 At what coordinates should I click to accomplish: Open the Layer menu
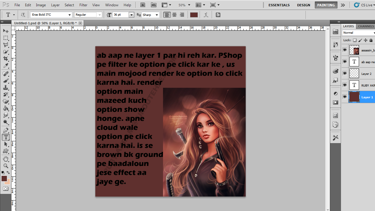[55, 5]
